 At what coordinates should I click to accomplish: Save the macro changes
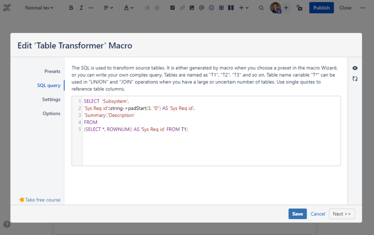pyautogui.click(x=298, y=214)
